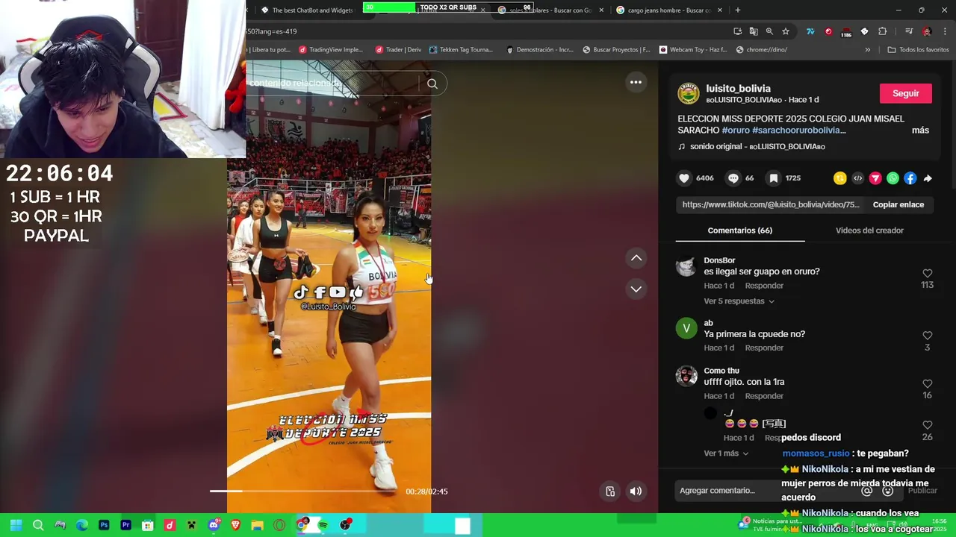Image resolution: width=956 pixels, height=537 pixels.
Task: Open a new browser tab
Action: tap(738, 10)
